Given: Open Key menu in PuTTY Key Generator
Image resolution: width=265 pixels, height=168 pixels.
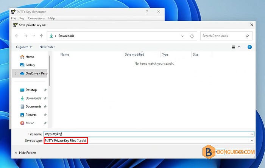Looking at the screenshot, I should [22, 18].
